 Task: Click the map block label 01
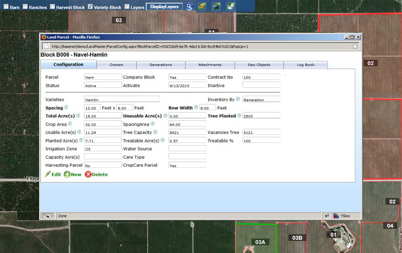(x=333, y=234)
